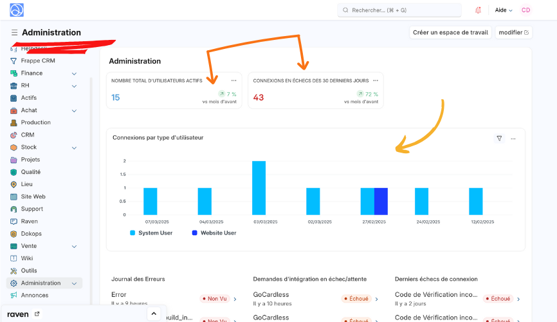This screenshot has width=557, height=322.
Task: Open the Aide dropdown menu
Action: click(x=504, y=10)
